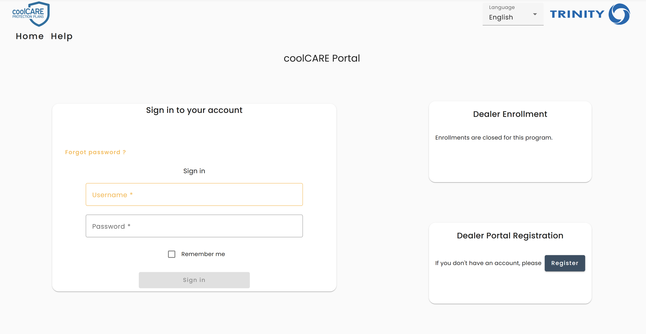The image size is (646, 334).
Task: Click the Dealer Enrollment card heading
Action: click(510, 114)
